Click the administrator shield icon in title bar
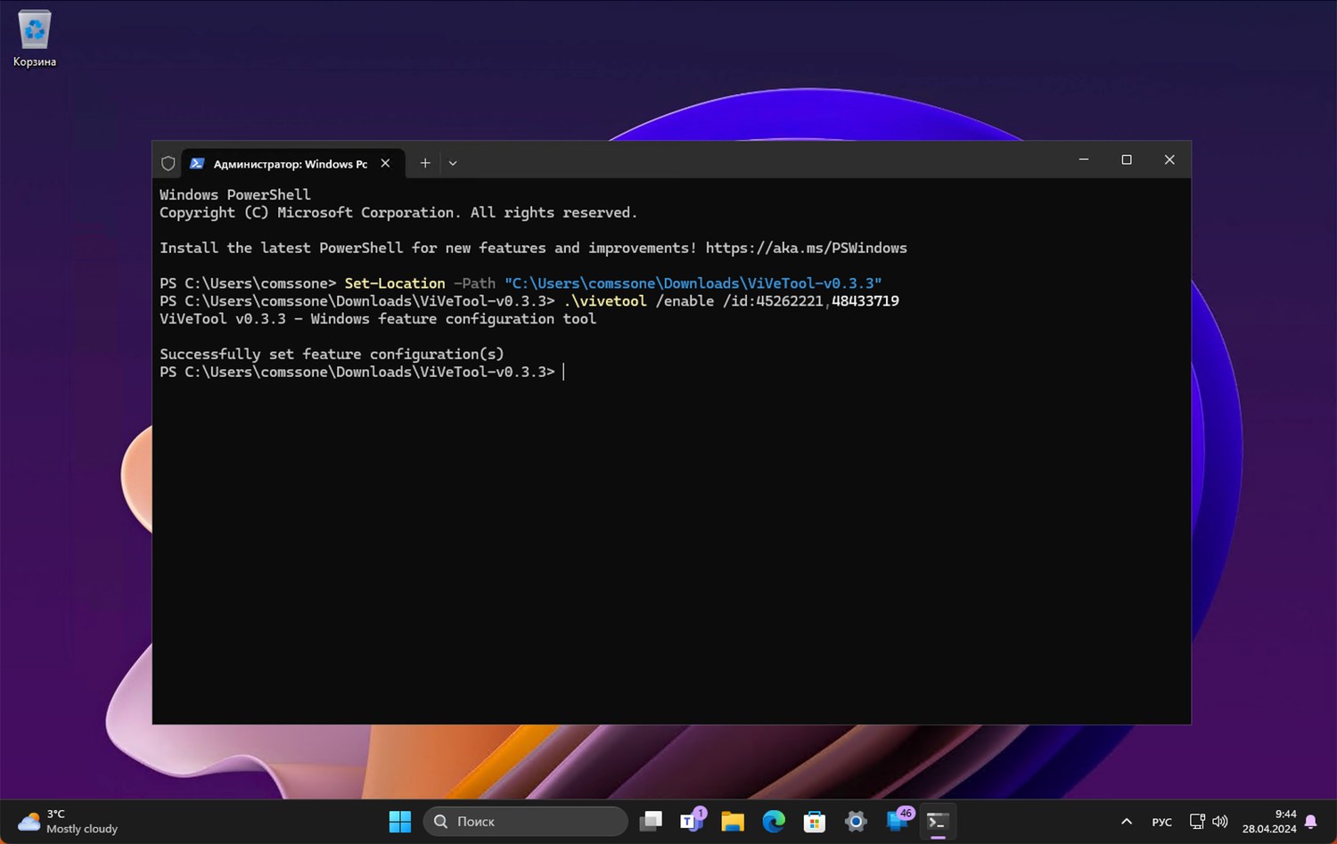Viewport: 1337px width, 844px height. [x=168, y=163]
